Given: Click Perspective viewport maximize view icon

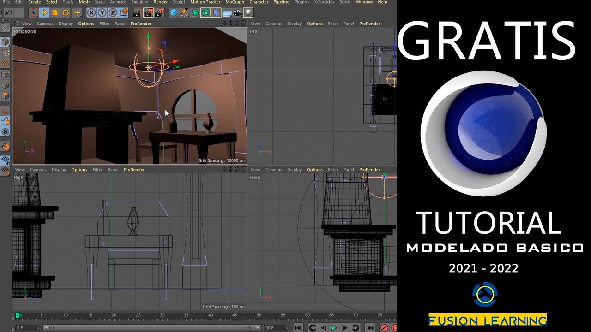Looking at the screenshot, I should pos(243,23).
